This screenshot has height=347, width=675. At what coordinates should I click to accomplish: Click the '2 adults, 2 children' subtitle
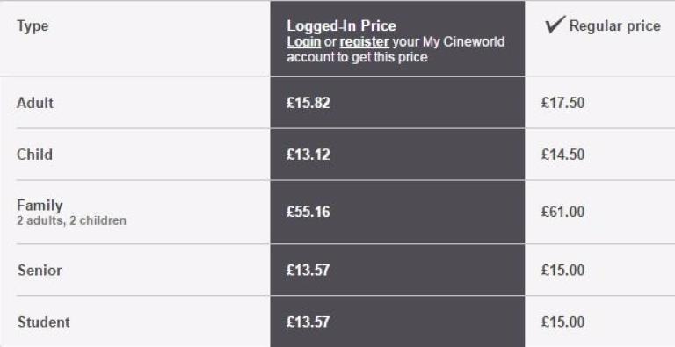71,220
